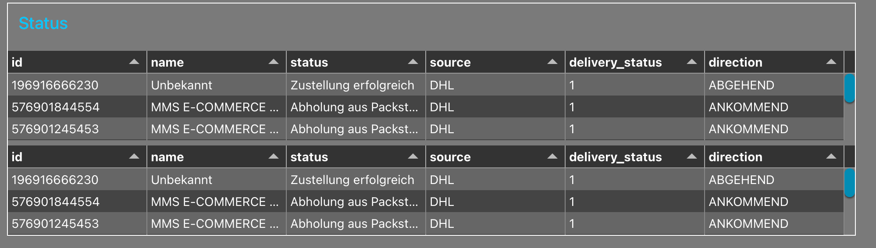
Task: Click the delivery_status sort arrow in the upper table
Action: 692,62
